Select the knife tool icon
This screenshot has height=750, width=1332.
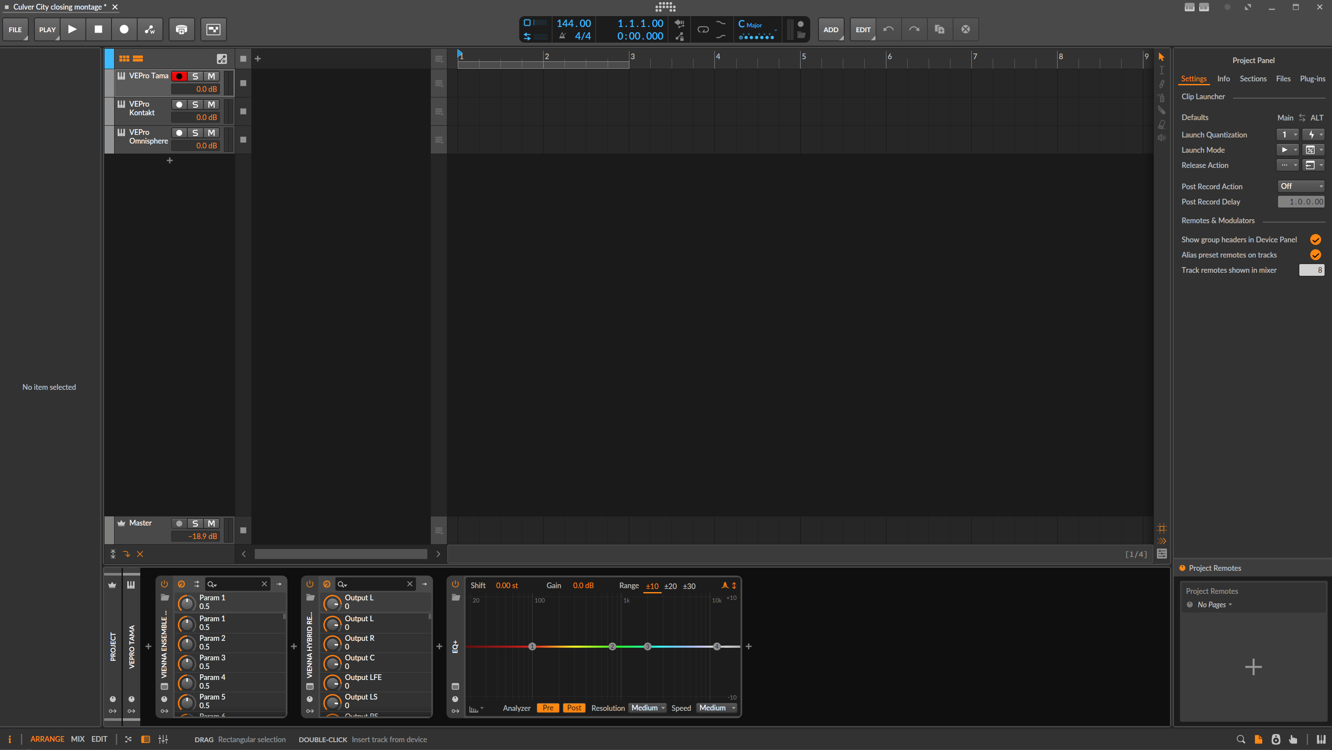[1161, 110]
